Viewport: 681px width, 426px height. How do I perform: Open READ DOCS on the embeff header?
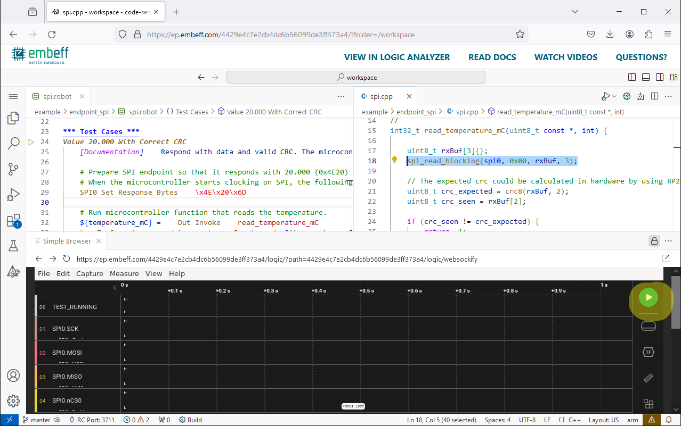click(492, 57)
